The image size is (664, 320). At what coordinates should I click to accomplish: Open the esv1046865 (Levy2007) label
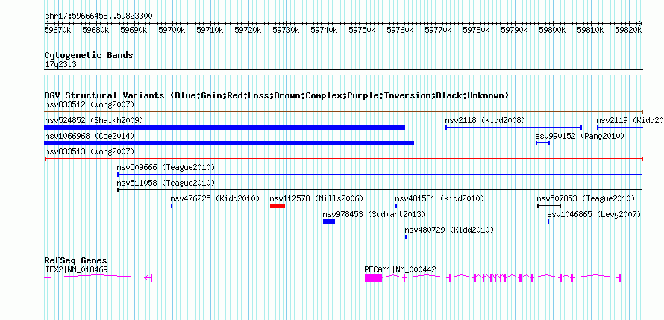[594, 214]
